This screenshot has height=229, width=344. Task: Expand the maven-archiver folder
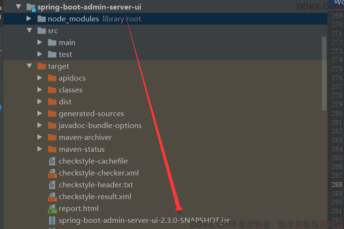tap(40, 137)
